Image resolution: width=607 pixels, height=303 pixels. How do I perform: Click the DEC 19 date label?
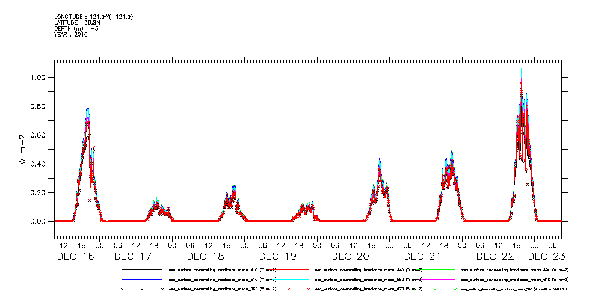click(278, 256)
